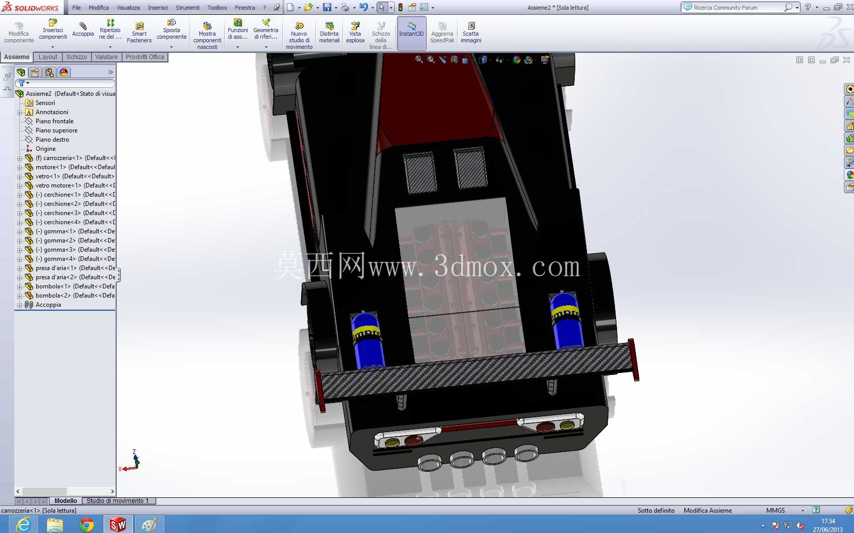Switch to the Layout tab

(x=48, y=57)
